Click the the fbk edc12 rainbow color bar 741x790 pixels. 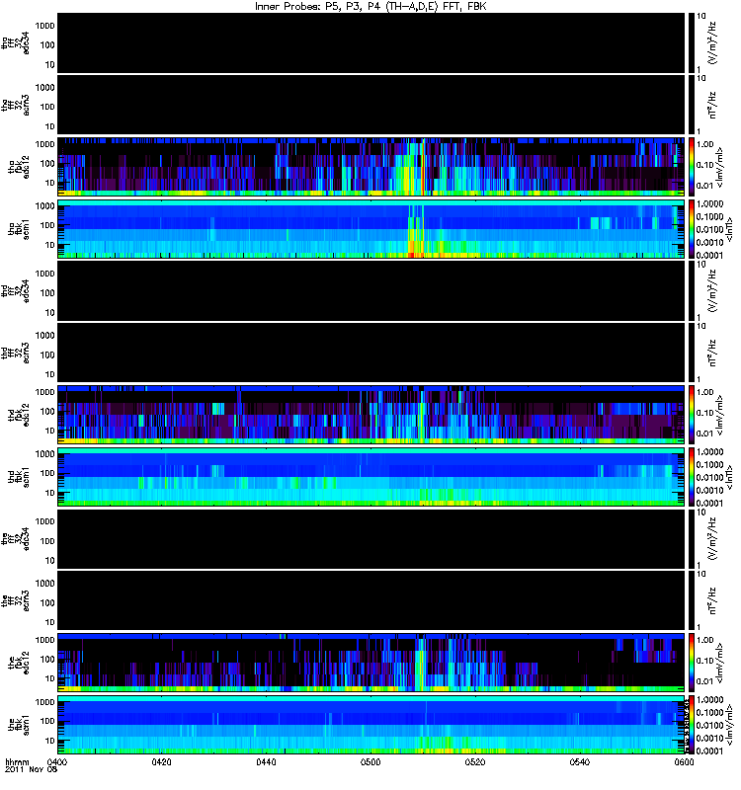pos(692,662)
